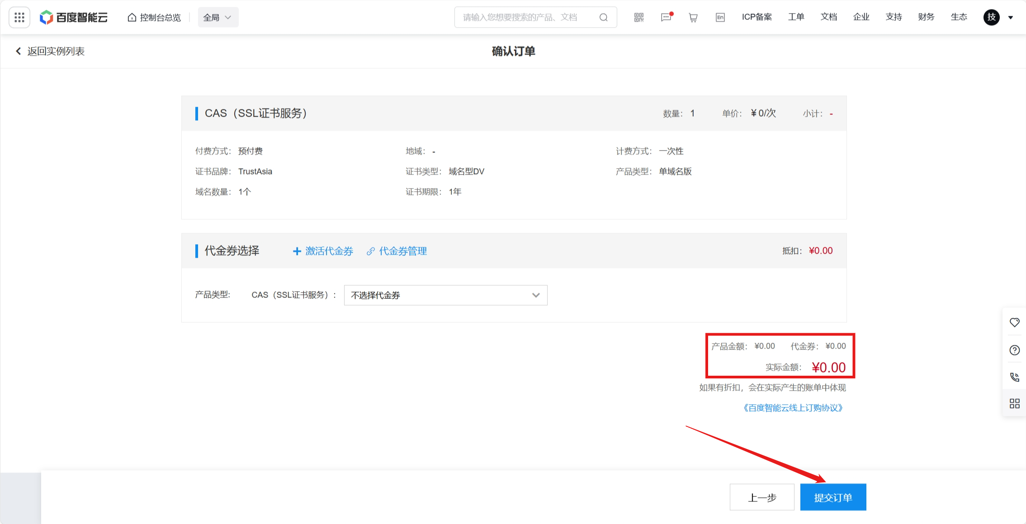1026x524 pixels.
Task: Click the 1年 certificate term value
Action: tap(455, 192)
